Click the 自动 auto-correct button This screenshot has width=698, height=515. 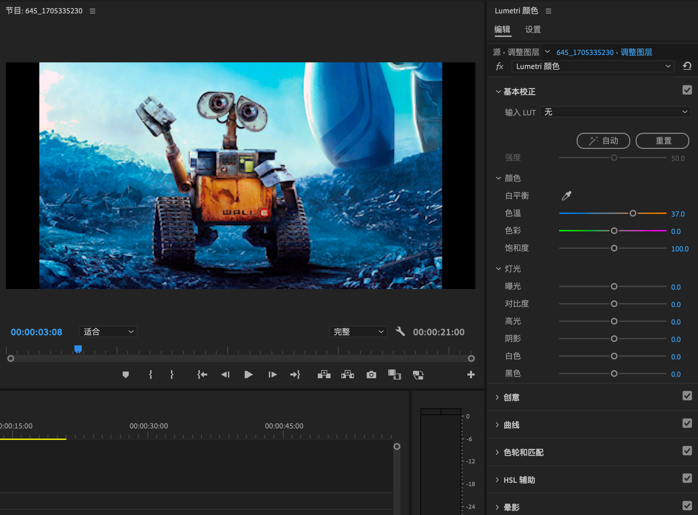coord(603,141)
